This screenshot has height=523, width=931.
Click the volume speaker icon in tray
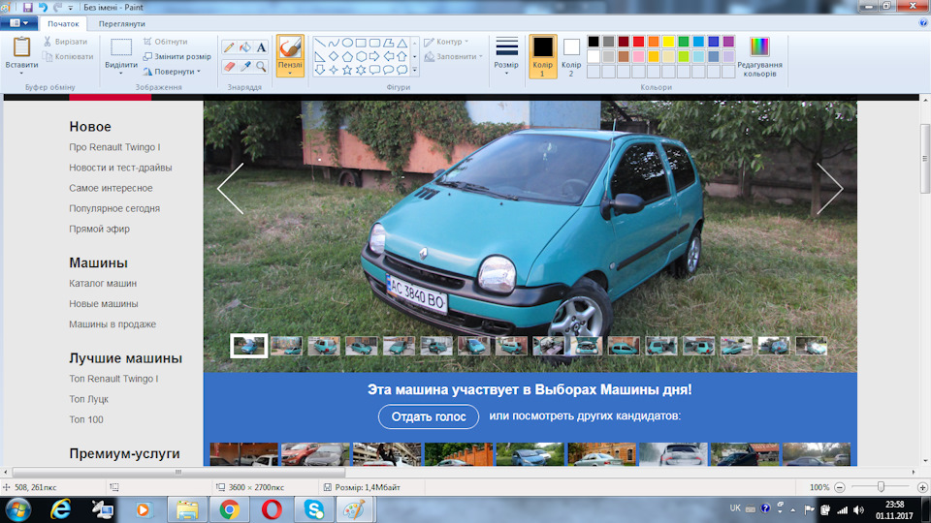858,510
